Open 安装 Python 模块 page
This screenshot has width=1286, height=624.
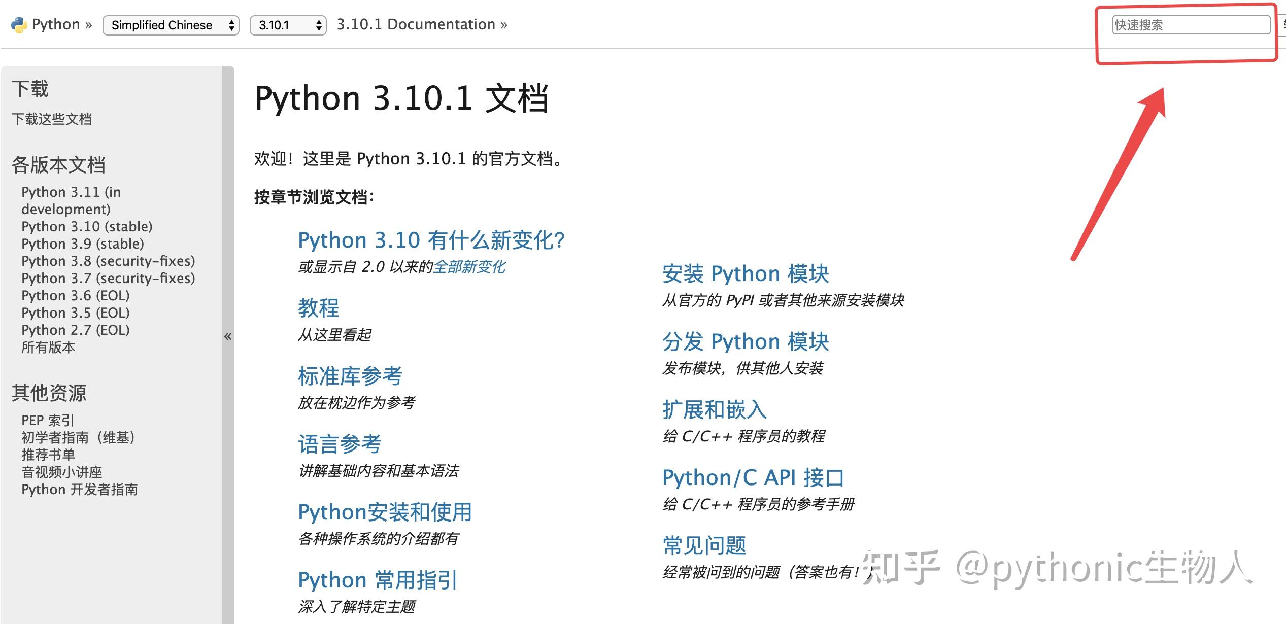[x=746, y=273]
